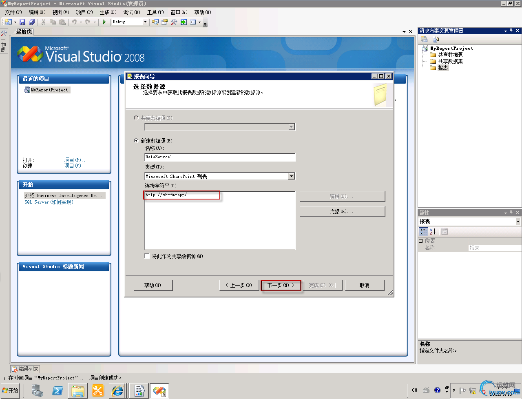The width and height of the screenshot is (522, 399).
Task: Open the 视图 menu
Action: pyautogui.click(x=61, y=12)
